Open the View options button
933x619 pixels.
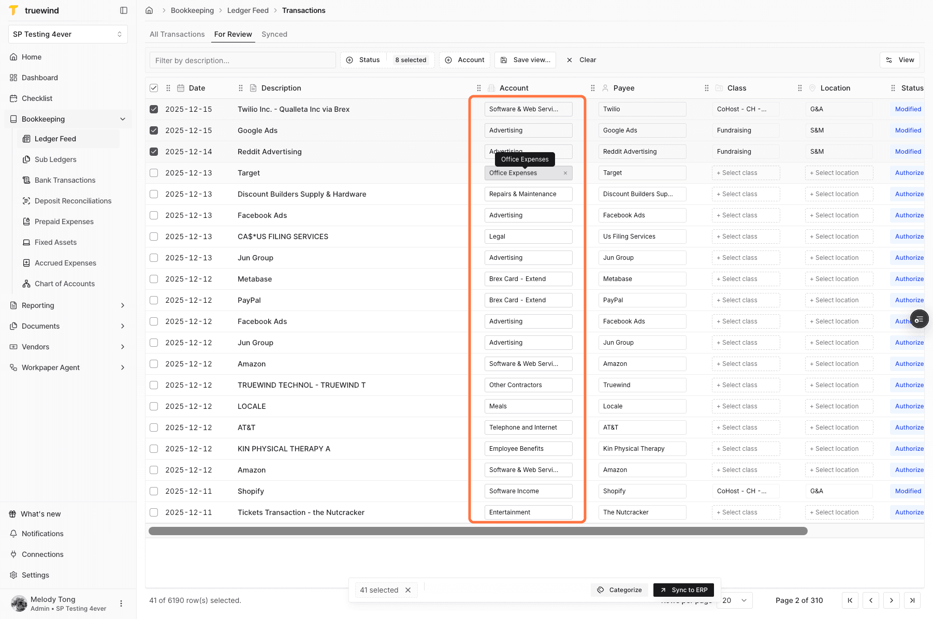[900, 60]
